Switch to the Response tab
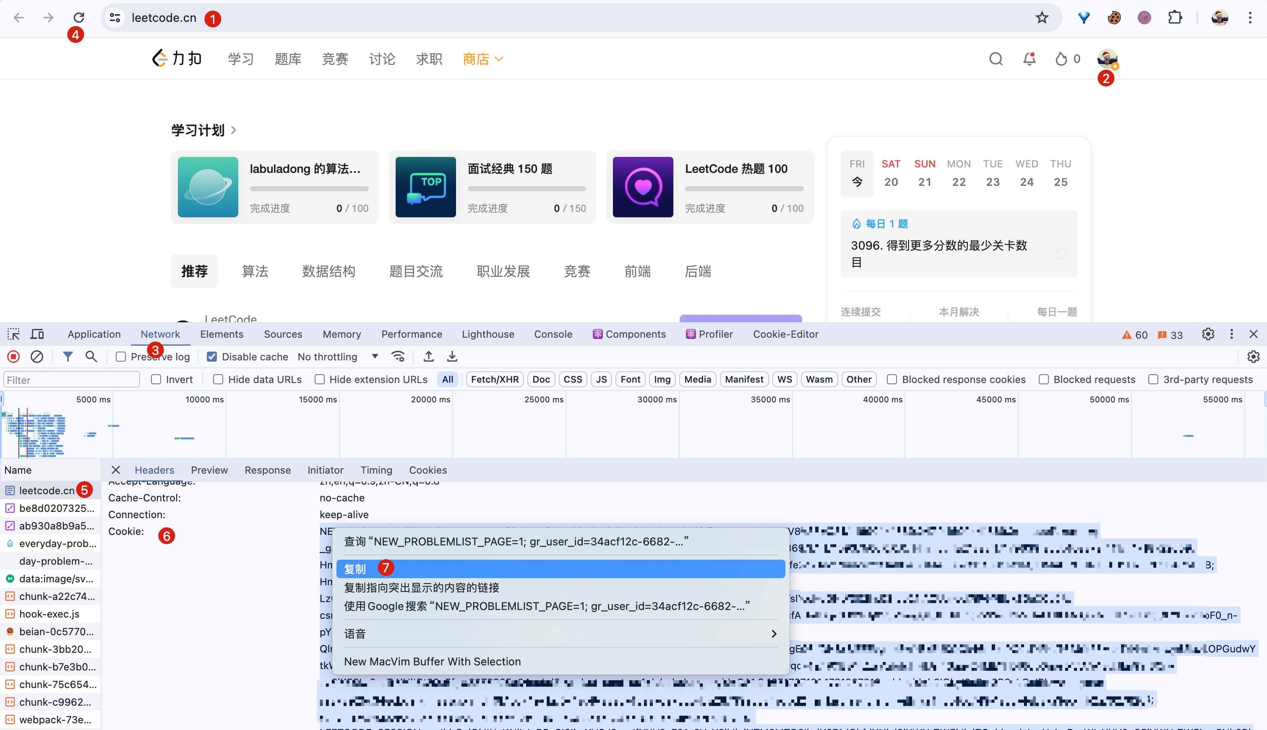 click(268, 470)
